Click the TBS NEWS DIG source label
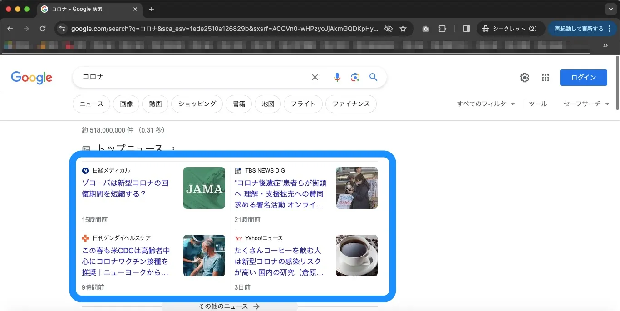The width and height of the screenshot is (620, 311). [265, 171]
